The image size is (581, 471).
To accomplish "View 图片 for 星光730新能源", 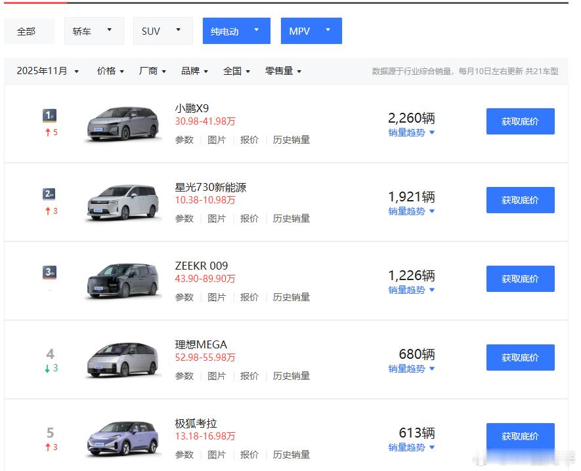I will 217,218.
